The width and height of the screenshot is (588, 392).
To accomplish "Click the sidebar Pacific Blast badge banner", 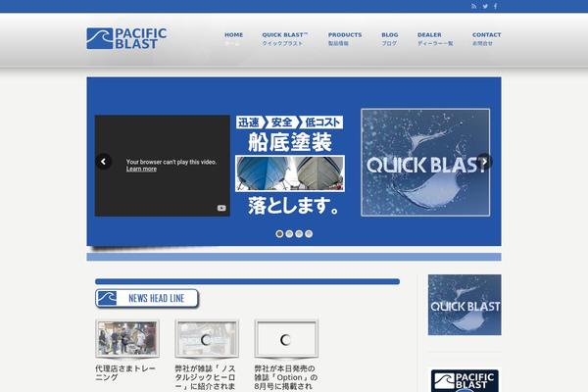I will [x=465, y=381].
